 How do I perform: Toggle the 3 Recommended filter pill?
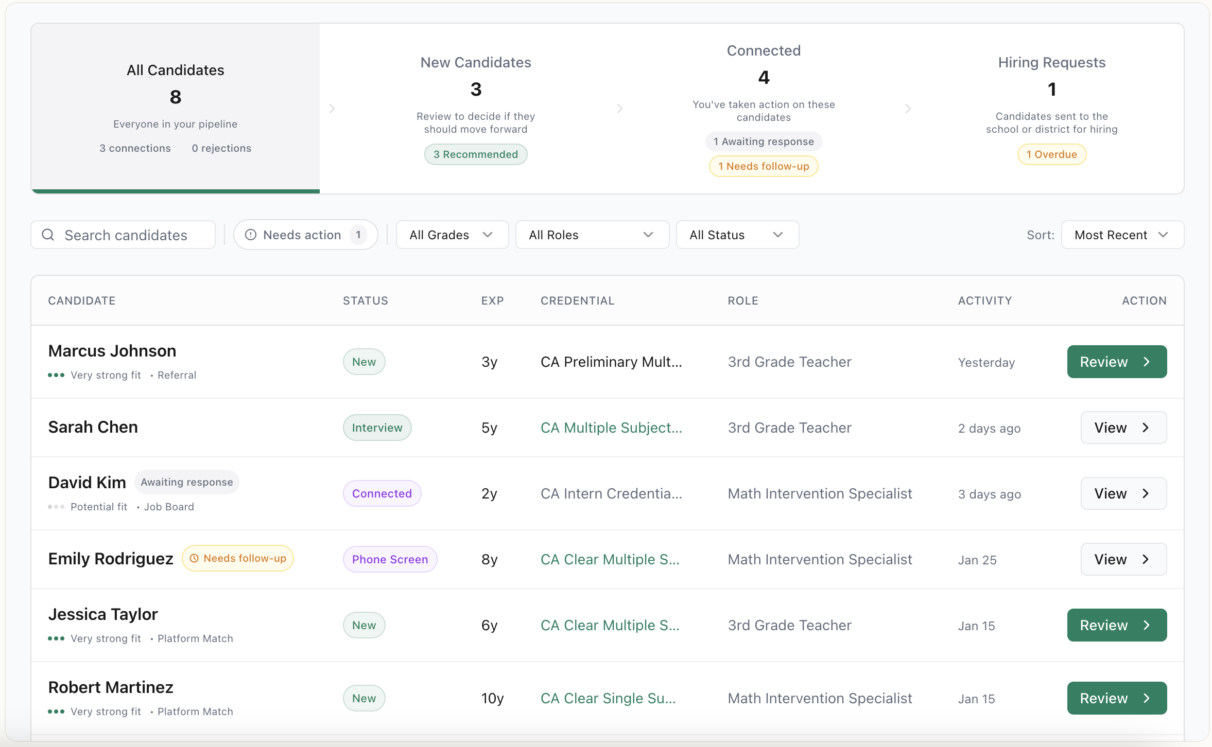[475, 154]
